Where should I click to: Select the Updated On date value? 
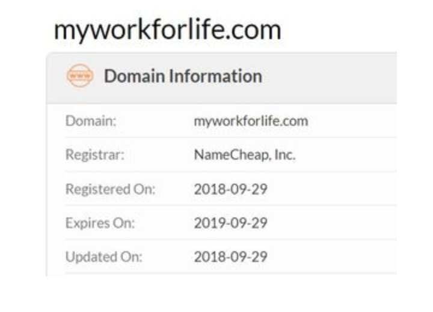pyautogui.click(x=230, y=257)
